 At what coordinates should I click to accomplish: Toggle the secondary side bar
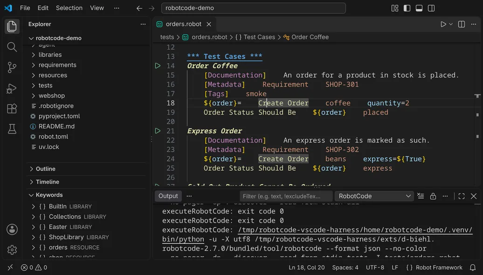(x=431, y=8)
